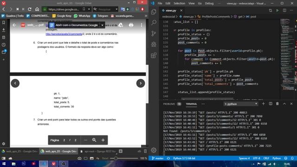
Task: Toggle Vivaldi side panel visibility
Action: [4, 158]
